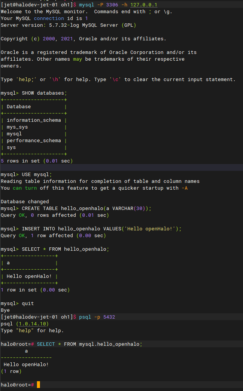Click the 'SELECT * FROM hello_openhalo;' mysql query
The width and height of the screenshot is (243, 391).
(66, 249)
